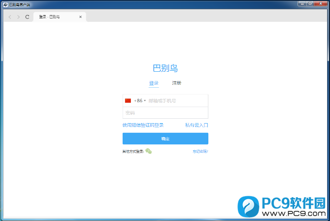Focus the 邮箱或手机号 input field
Screen dimensions: 330x221
177,101
